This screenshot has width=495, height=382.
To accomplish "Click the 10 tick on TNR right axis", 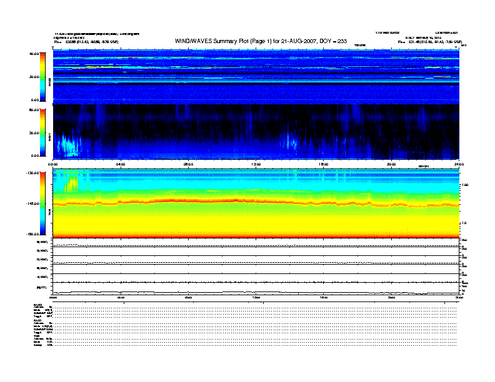I will (464, 223).
